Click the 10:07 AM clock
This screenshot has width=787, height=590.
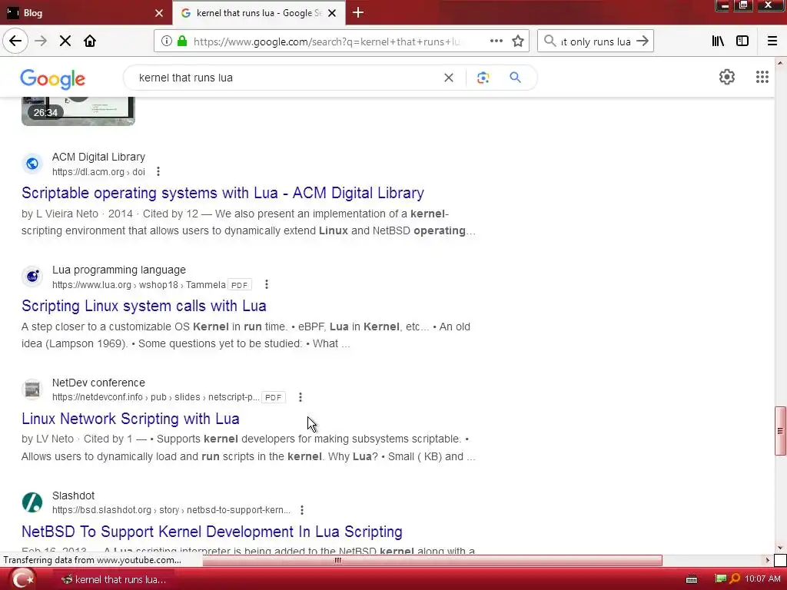point(762,579)
